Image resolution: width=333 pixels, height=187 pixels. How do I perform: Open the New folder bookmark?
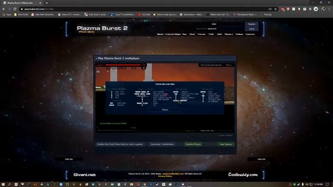coord(21,15)
